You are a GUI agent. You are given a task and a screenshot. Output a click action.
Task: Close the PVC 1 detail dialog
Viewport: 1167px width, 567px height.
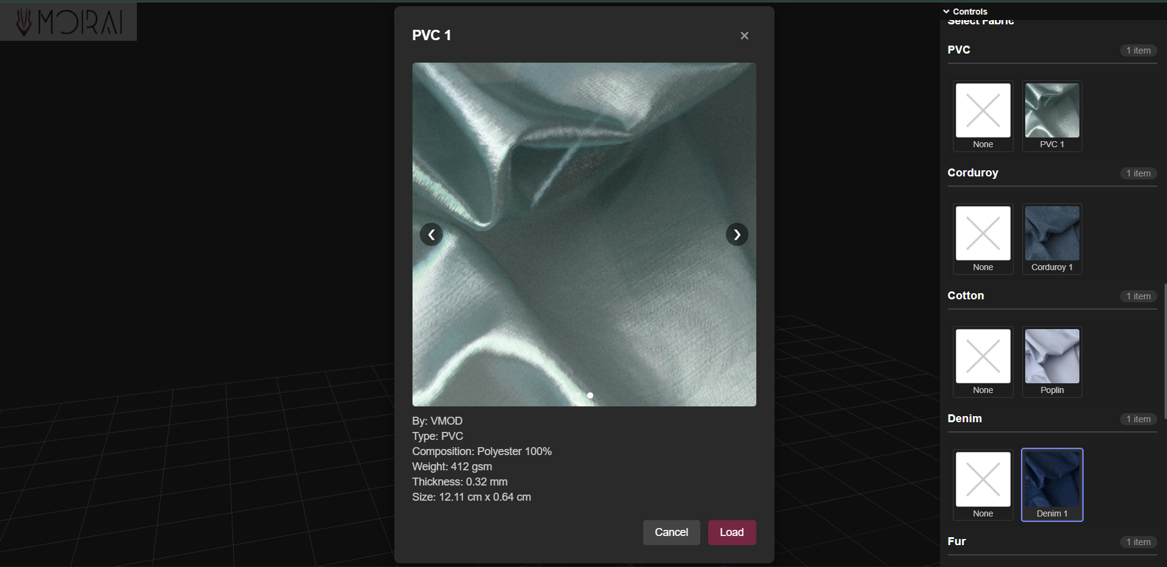744,35
